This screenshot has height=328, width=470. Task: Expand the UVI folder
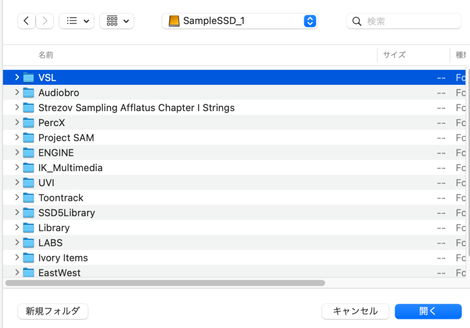17,182
